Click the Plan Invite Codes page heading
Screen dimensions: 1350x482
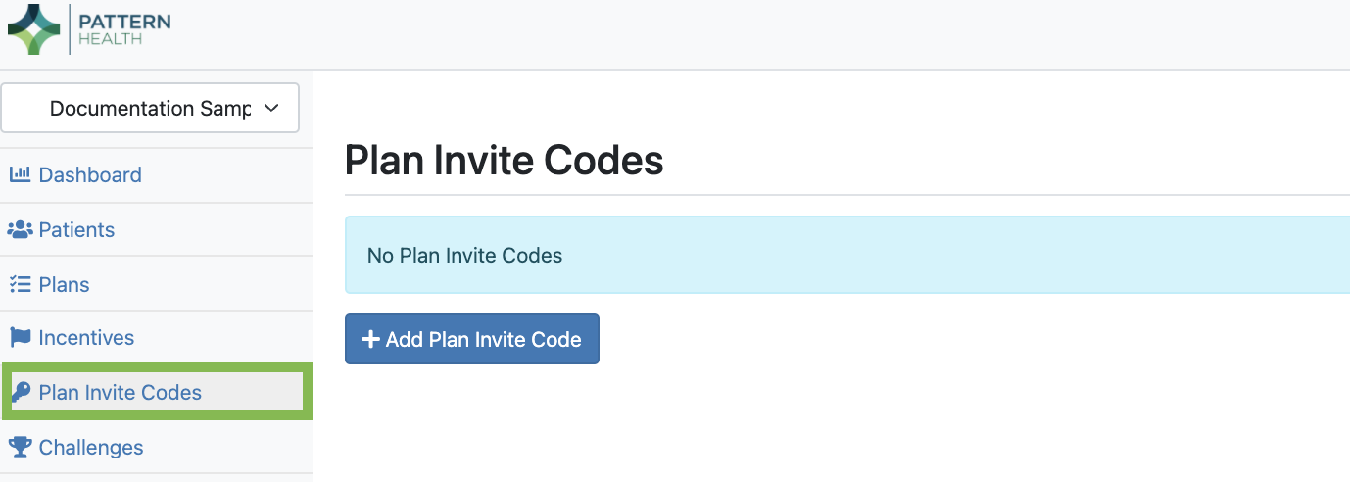pyautogui.click(x=504, y=161)
